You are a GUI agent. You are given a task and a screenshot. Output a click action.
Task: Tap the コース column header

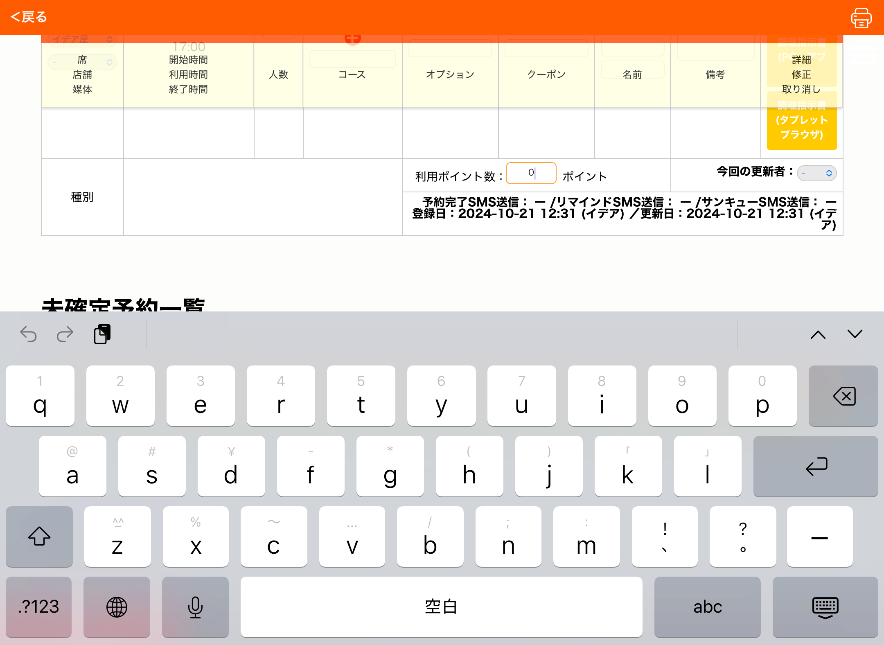(x=352, y=74)
